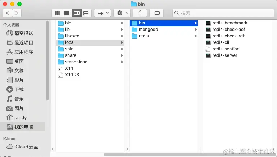Open iCloud云盘 in the sidebar
The width and height of the screenshot is (277, 157).
[x=22, y=147]
